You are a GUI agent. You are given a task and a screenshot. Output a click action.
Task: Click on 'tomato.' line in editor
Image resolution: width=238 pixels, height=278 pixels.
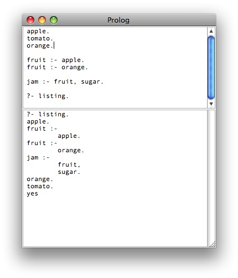coord(40,38)
